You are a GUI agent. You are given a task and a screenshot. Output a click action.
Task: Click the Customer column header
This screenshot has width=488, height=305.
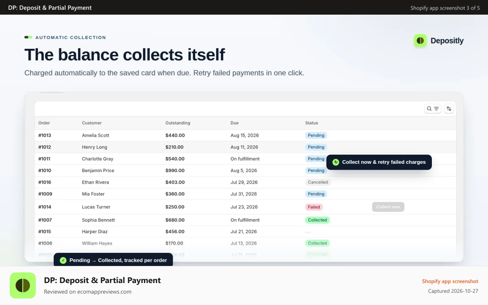pos(92,123)
